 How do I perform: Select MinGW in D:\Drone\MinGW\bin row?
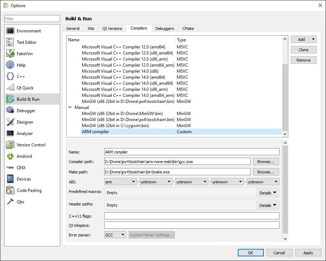coord(181,114)
